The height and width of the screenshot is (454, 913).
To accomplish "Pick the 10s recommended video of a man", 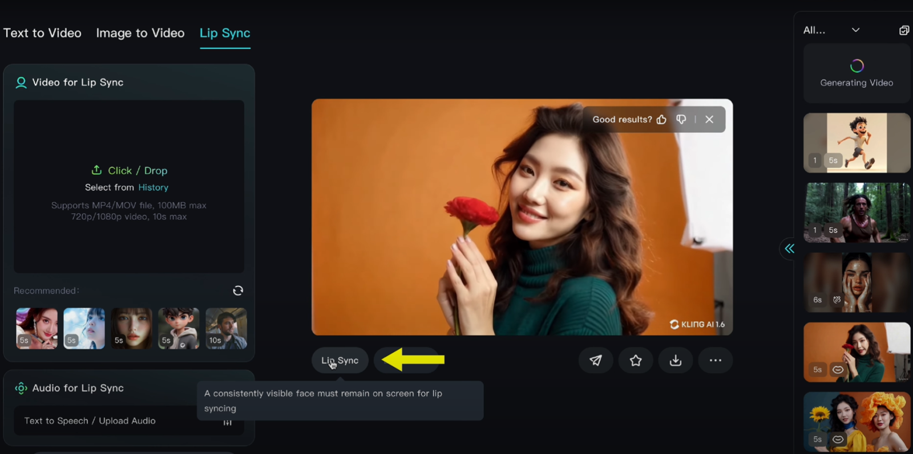I will pos(227,328).
